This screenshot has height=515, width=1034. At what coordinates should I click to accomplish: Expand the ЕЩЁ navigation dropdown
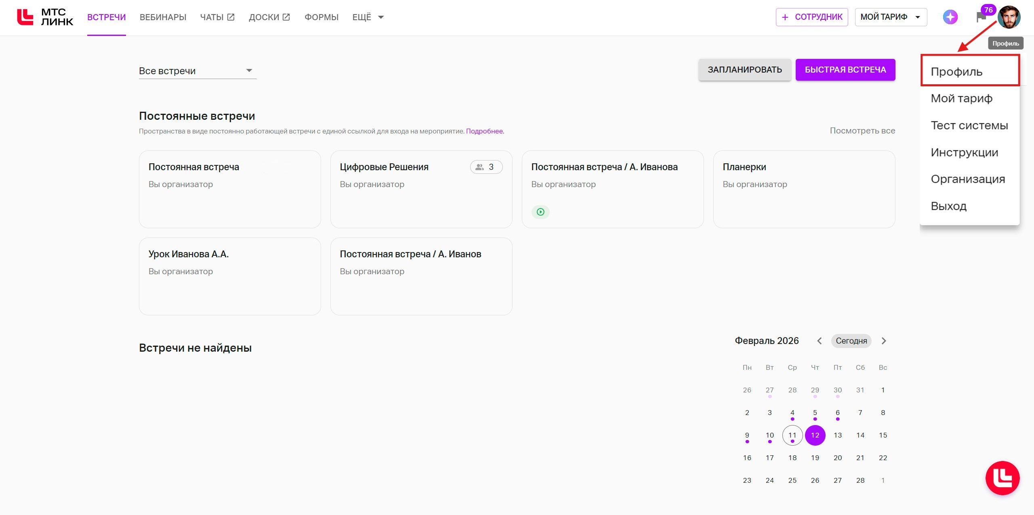point(368,17)
